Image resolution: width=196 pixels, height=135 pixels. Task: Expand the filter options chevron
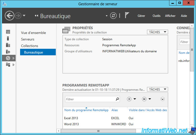point(162,99)
